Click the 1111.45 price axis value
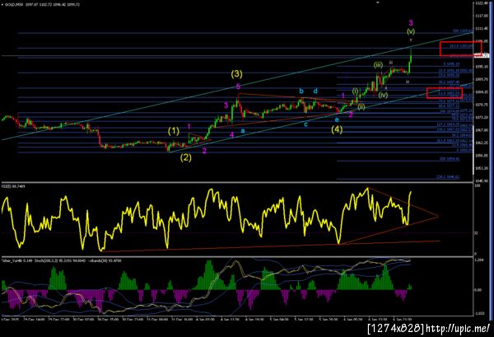Image resolution: width=494 pixels, height=337 pixels. pyautogui.click(x=481, y=28)
